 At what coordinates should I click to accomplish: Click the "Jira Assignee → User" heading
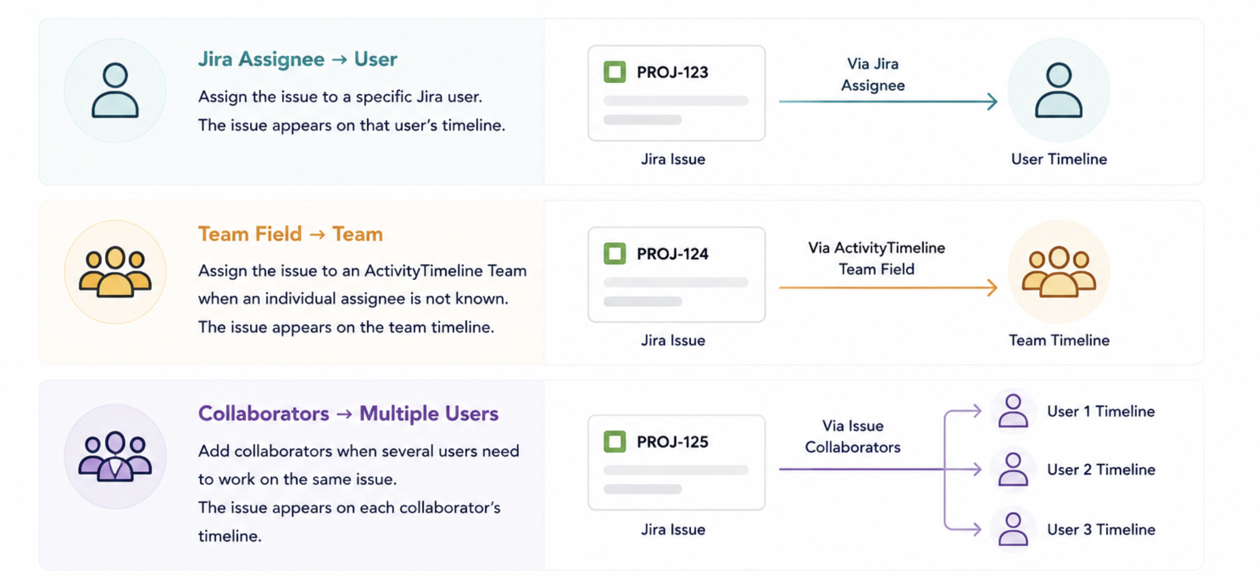[x=297, y=59]
